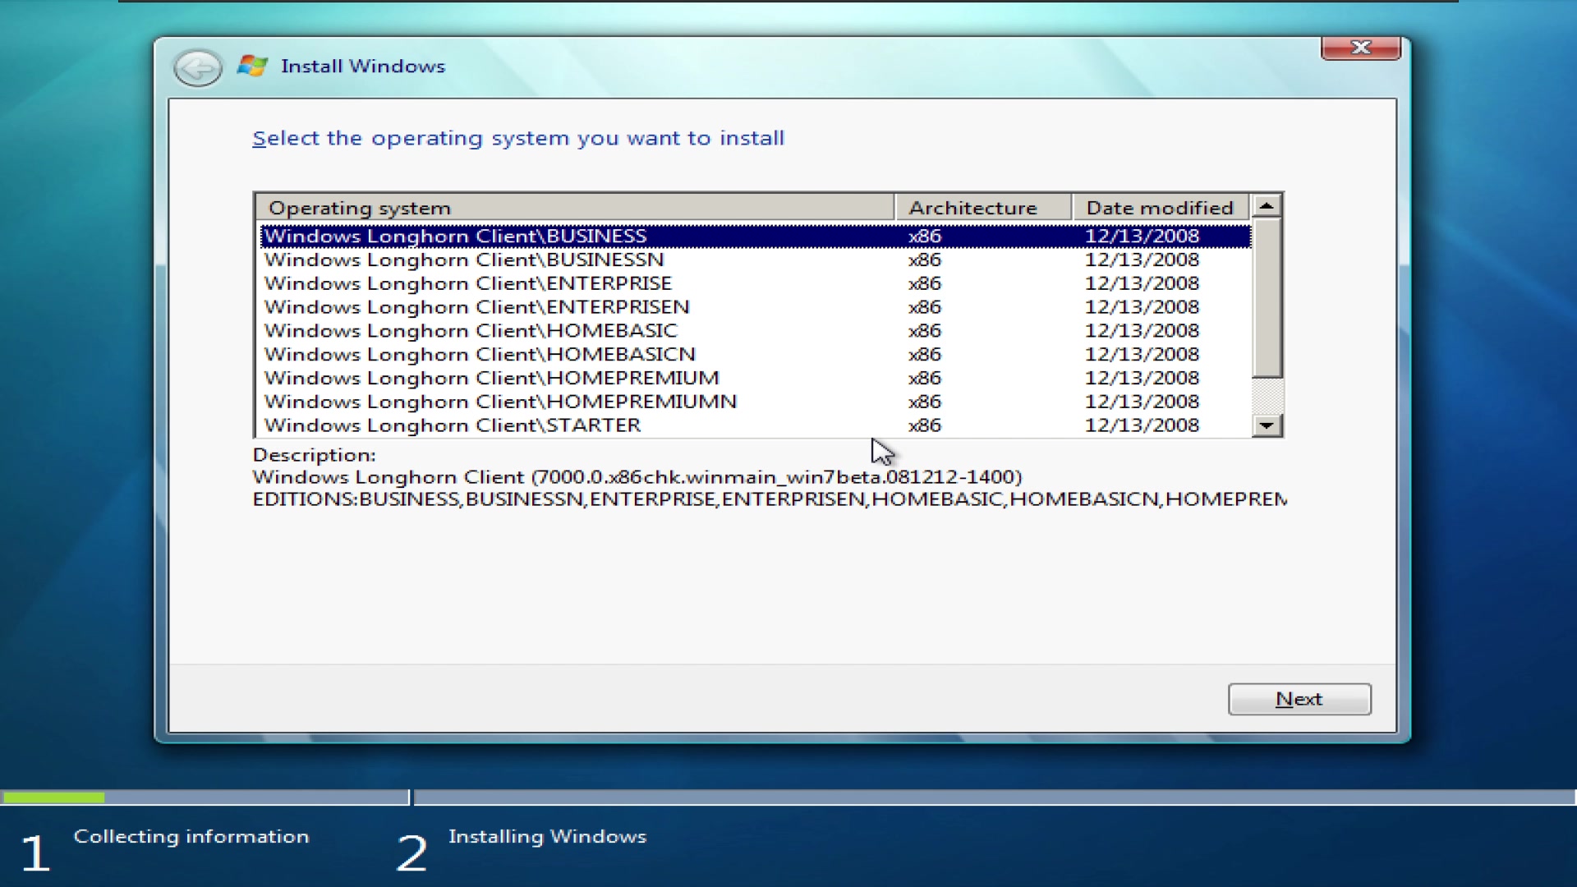Select Windows Longhorn Client\HOMEPREMIUM row
This screenshot has width=1577, height=887.
pyautogui.click(x=756, y=379)
